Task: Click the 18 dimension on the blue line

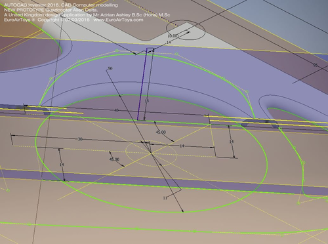Action: pos(146,101)
